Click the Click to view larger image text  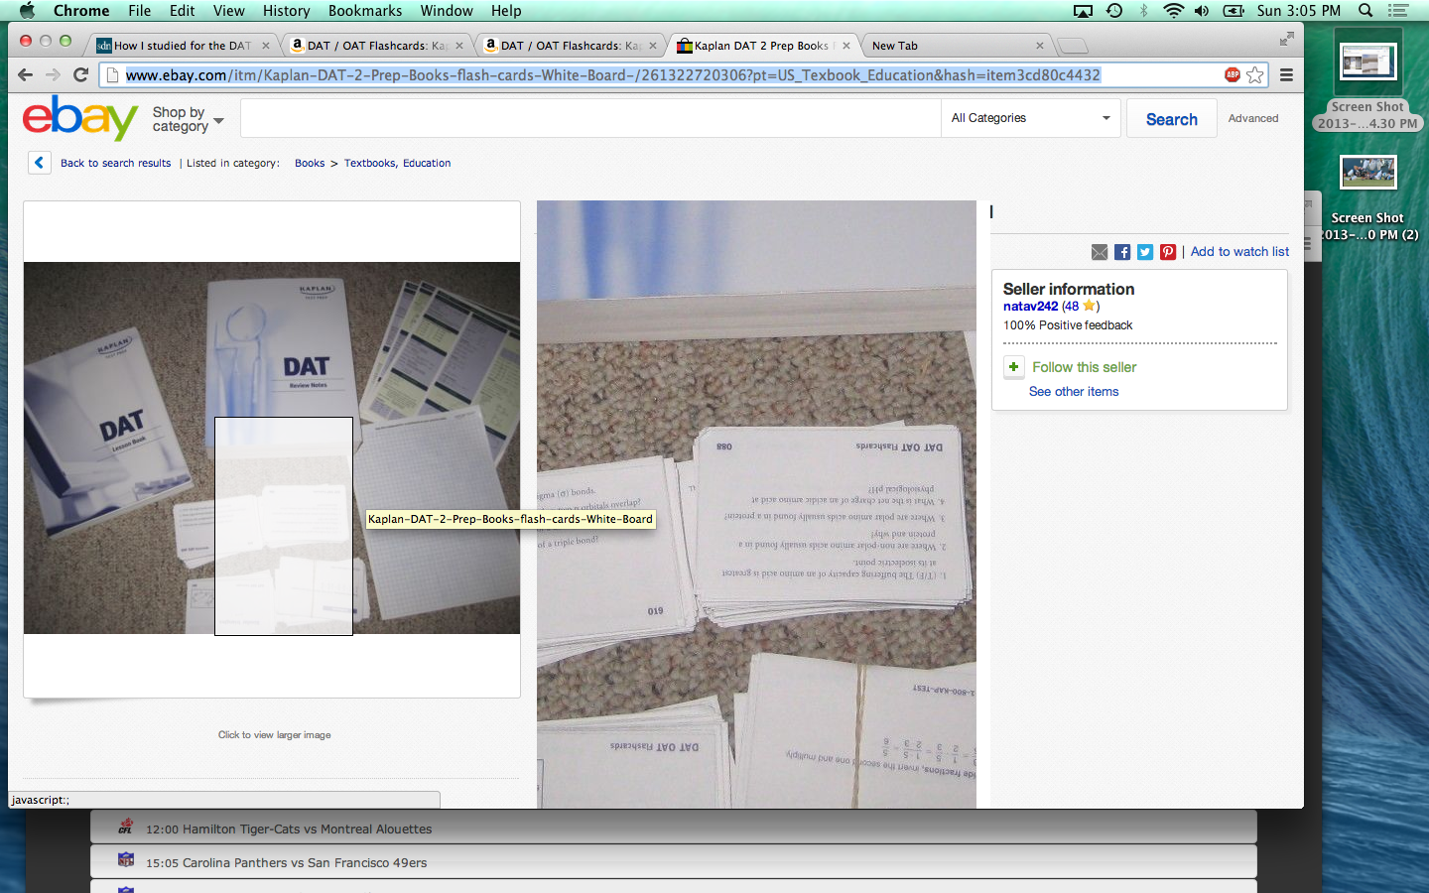coord(275,735)
